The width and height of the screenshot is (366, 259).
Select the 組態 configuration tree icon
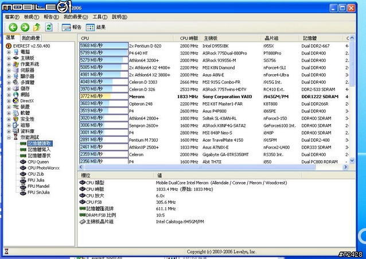click(x=16, y=125)
